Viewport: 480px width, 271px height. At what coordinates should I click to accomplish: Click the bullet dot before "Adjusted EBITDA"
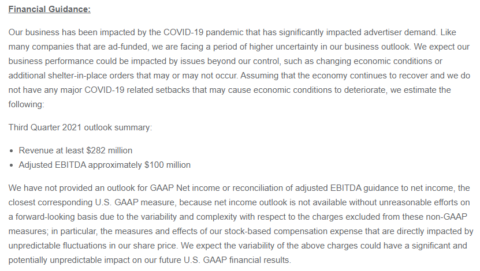pyautogui.click(x=12, y=165)
